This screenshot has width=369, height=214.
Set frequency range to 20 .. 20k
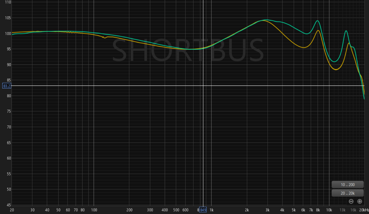click(348, 193)
